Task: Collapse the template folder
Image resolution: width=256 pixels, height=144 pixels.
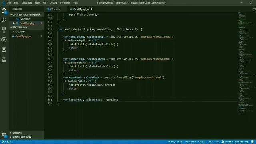Action: point(20,32)
